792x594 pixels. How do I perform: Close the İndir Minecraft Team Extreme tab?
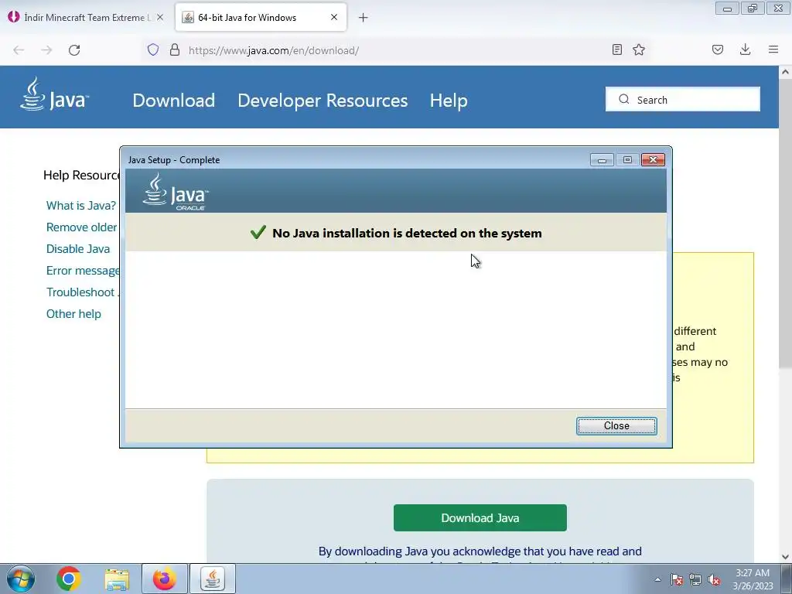(x=159, y=17)
